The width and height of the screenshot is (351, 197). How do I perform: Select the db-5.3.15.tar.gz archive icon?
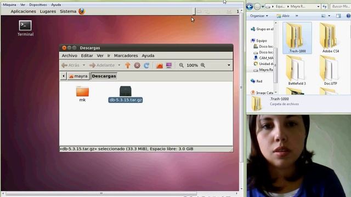coord(126,91)
